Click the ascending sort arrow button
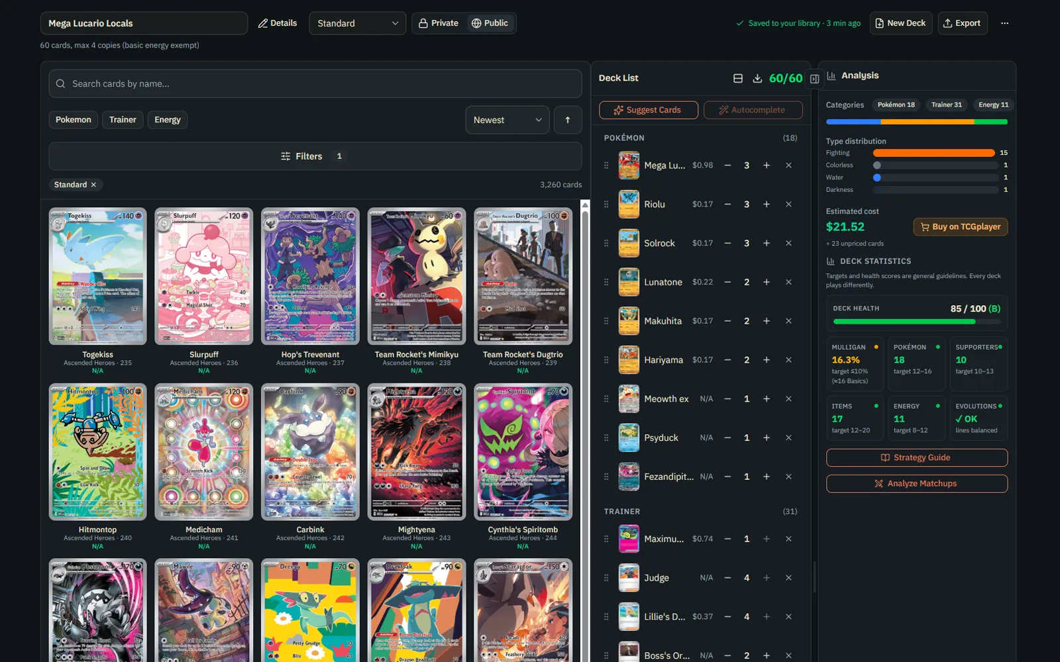 (568, 120)
